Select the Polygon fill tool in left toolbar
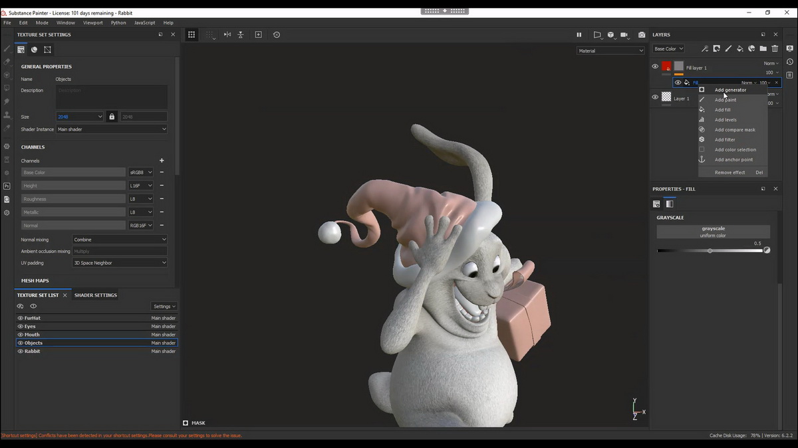The image size is (798, 448). point(7,88)
